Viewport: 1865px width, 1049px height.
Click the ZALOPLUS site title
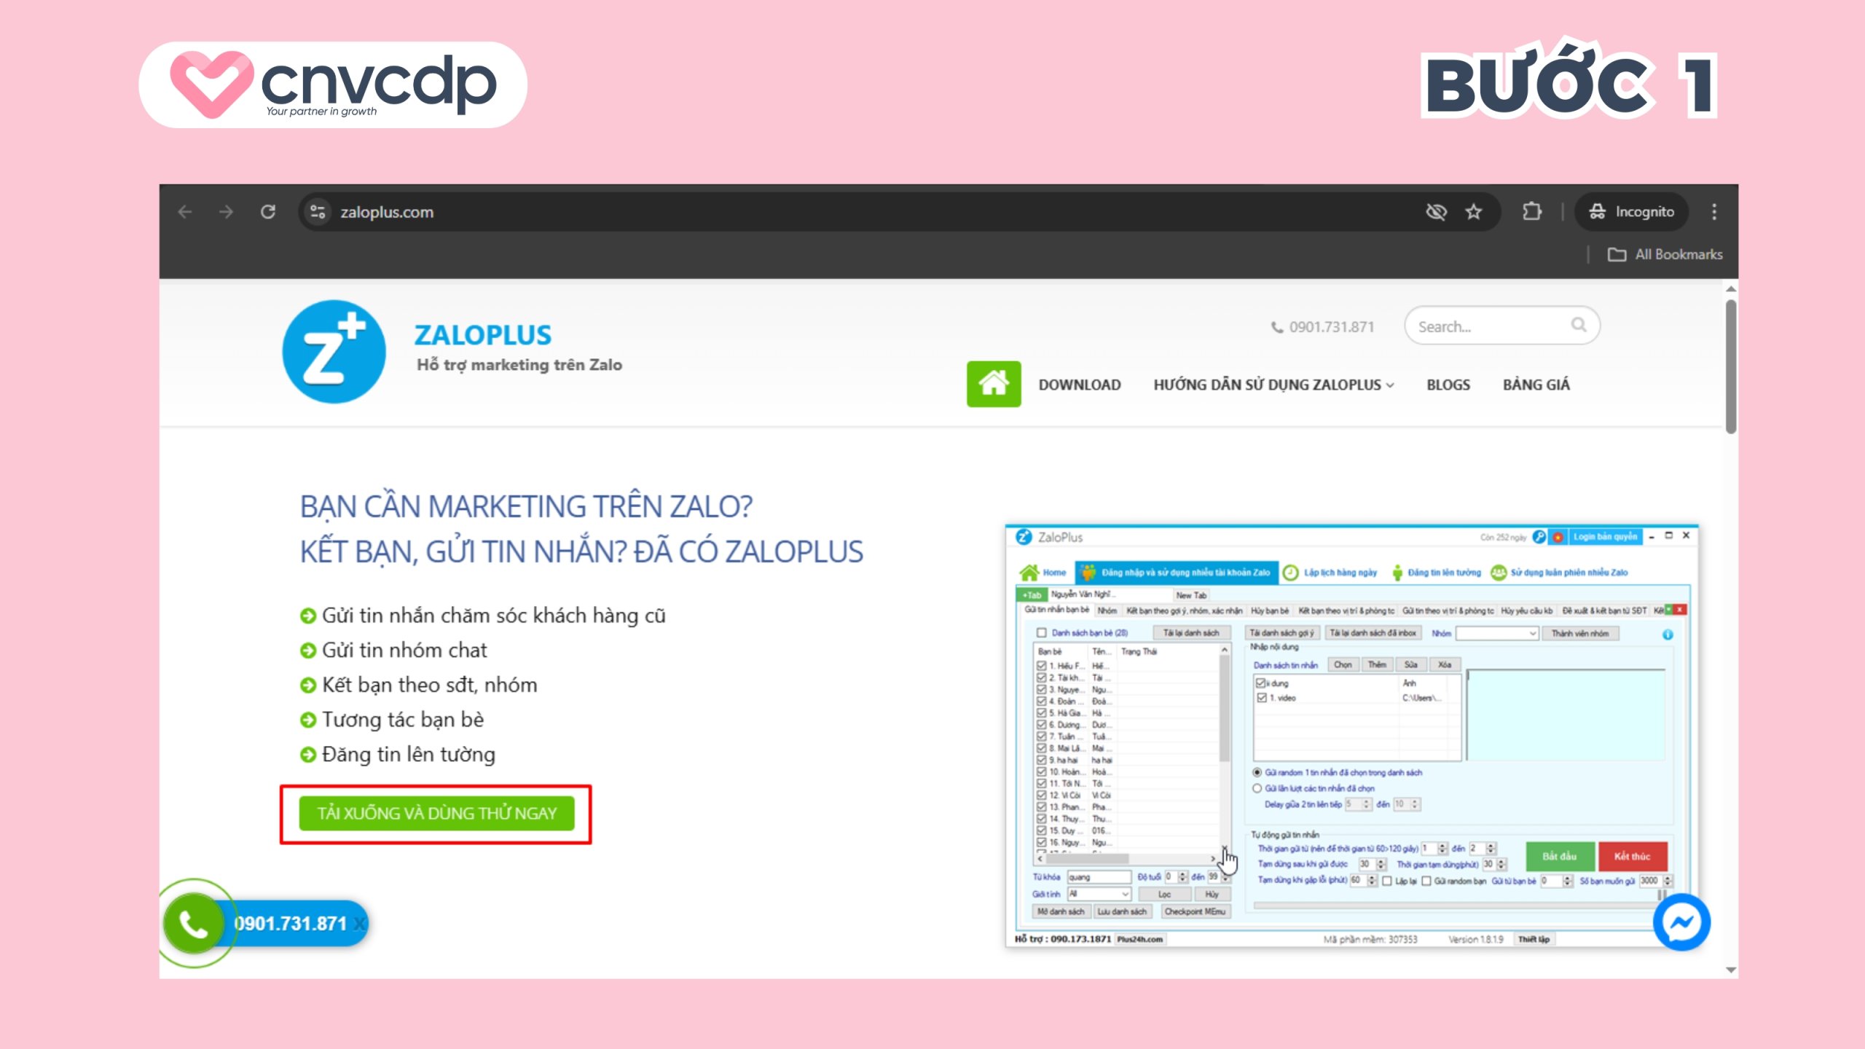tap(483, 335)
